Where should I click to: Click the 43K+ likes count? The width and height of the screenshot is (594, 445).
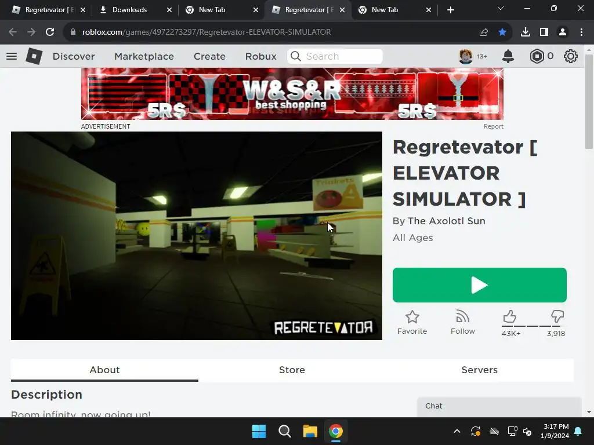coord(511,333)
